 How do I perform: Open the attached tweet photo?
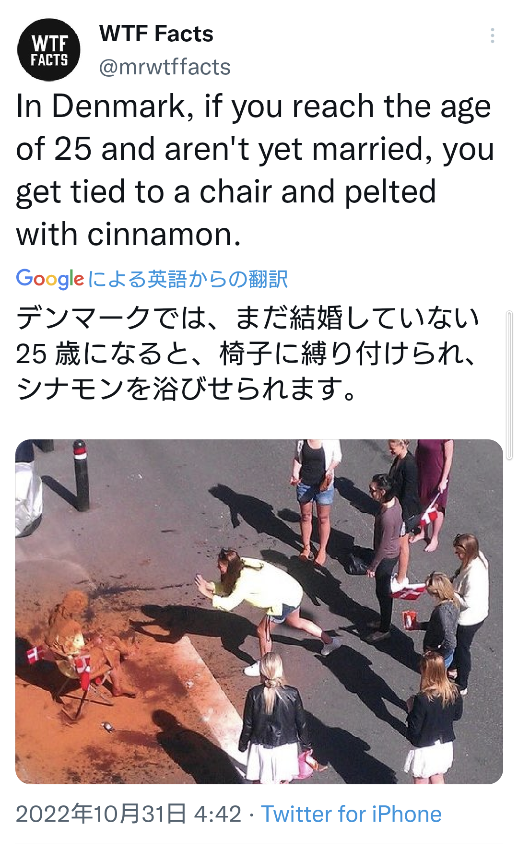(x=259, y=612)
